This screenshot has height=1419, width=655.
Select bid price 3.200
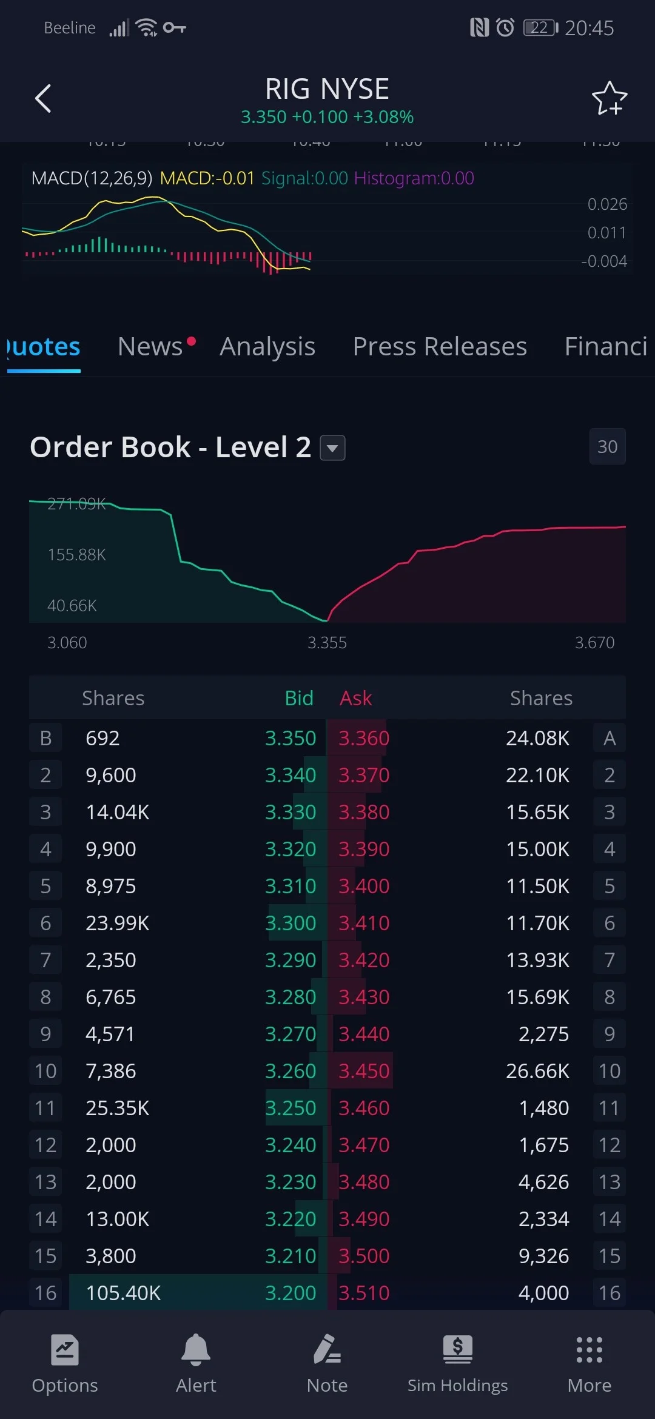click(291, 1293)
